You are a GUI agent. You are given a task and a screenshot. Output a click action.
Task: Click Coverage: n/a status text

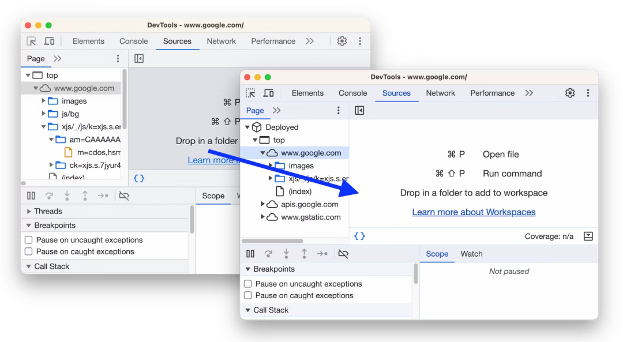pyautogui.click(x=549, y=236)
